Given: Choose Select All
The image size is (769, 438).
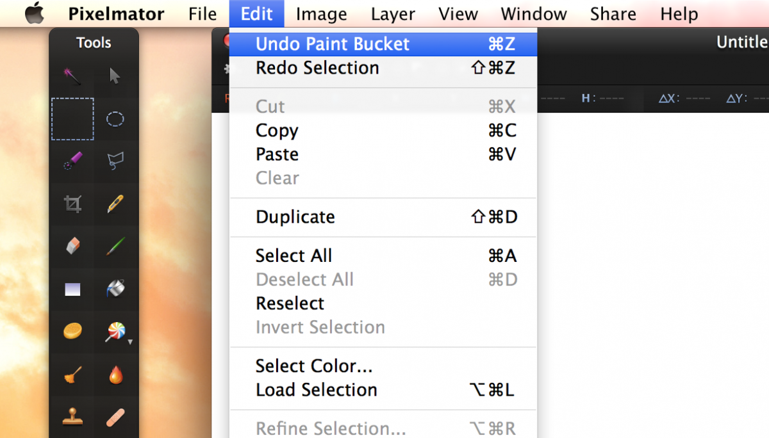Looking at the screenshot, I should click(383, 256).
